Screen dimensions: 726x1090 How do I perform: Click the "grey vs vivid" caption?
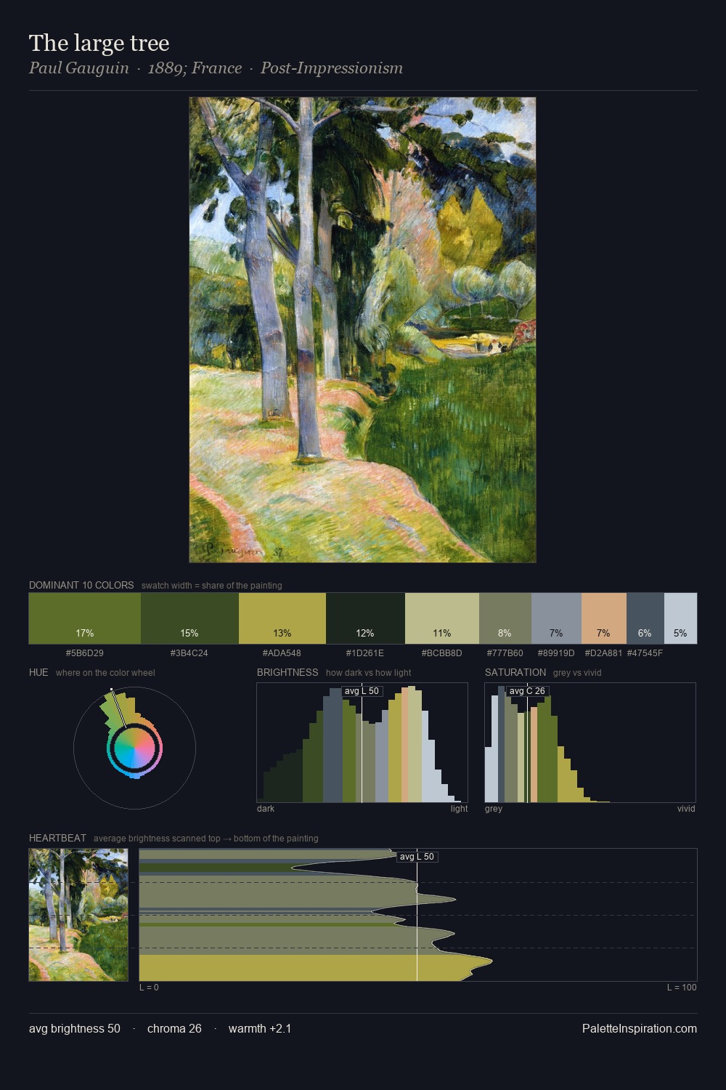[x=577, y=673]
